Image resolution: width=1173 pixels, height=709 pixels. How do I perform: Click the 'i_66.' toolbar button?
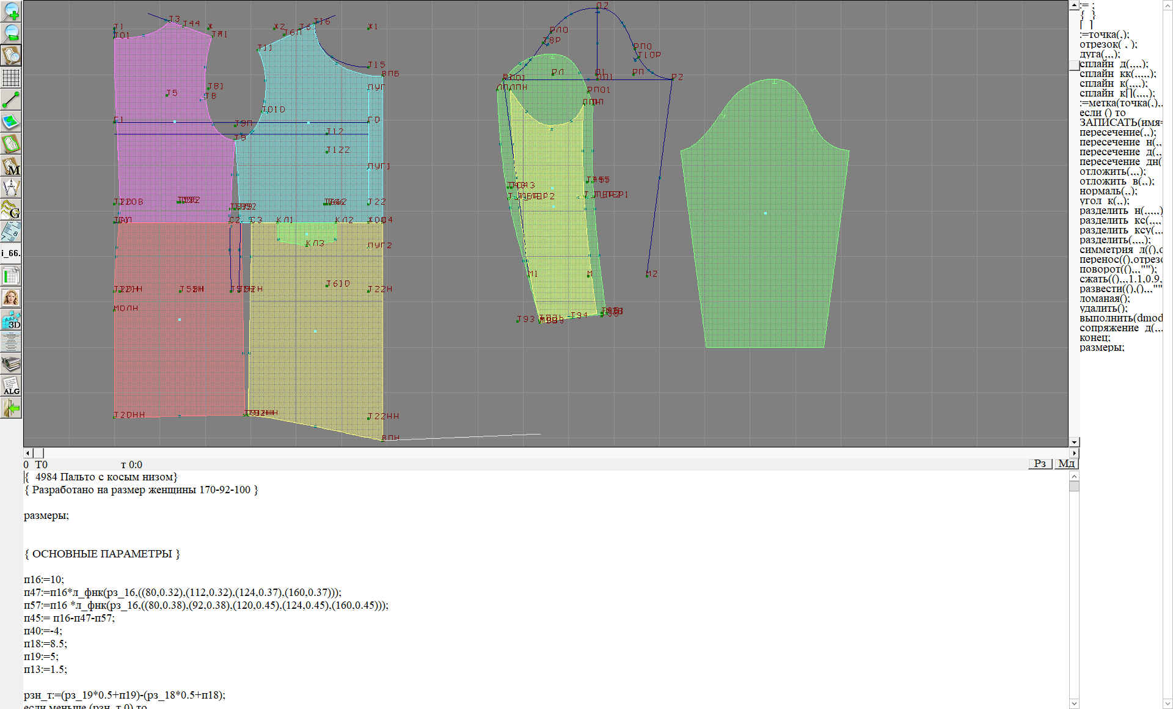tap(11, 253)
